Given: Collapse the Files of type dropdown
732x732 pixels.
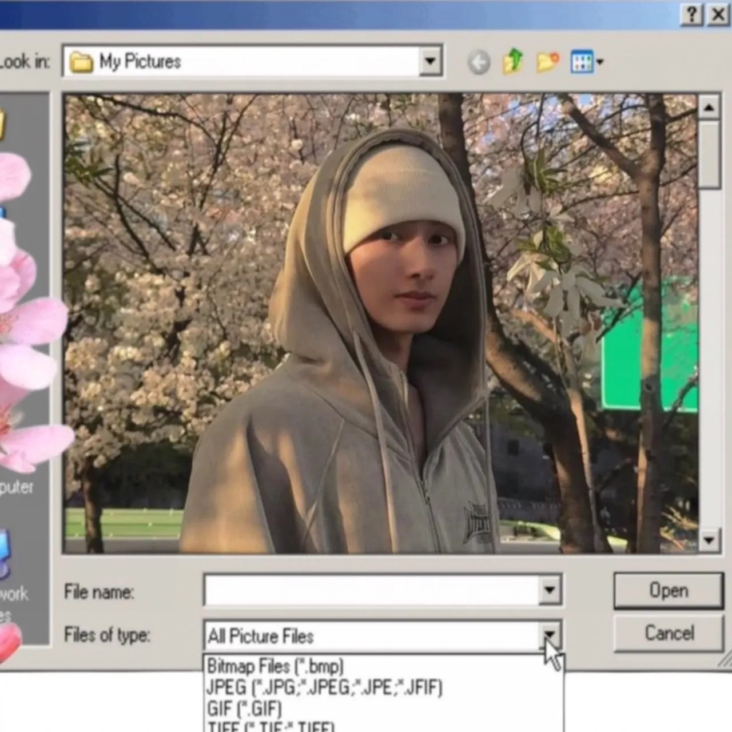Looking at the screenshot, I should (x=550, y=635).
